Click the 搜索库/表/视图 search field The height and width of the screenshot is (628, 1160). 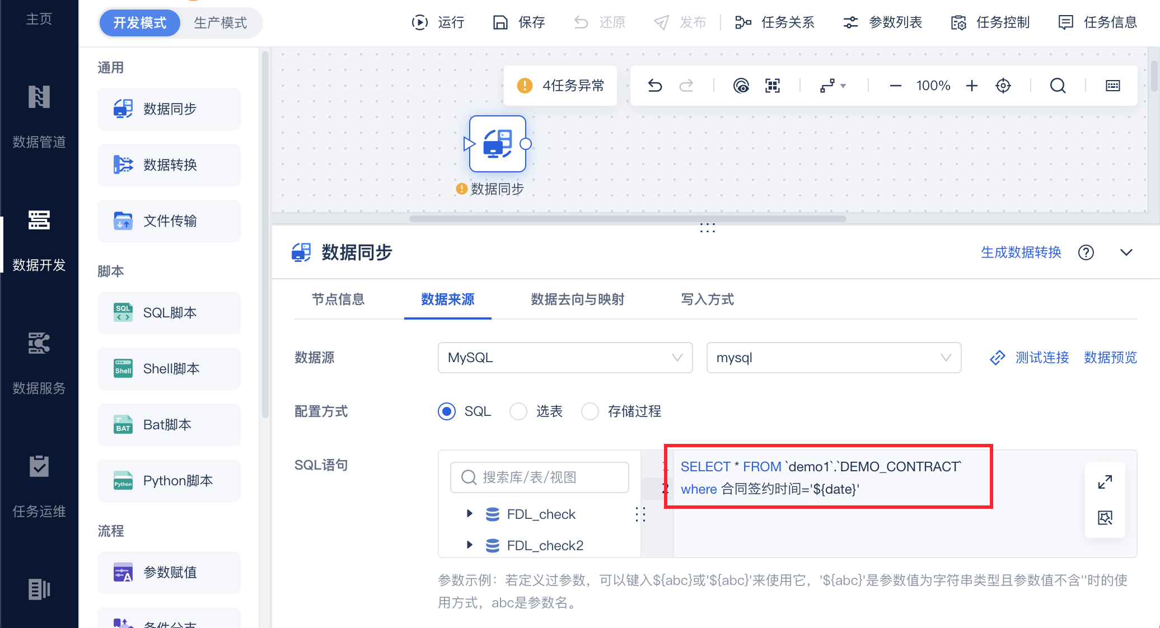[x=539, y=477]
